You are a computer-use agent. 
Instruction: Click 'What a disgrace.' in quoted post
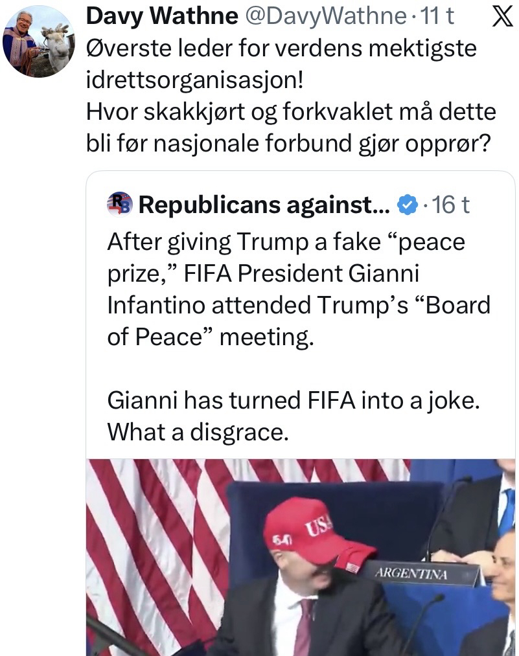click(x=198, y=431)
